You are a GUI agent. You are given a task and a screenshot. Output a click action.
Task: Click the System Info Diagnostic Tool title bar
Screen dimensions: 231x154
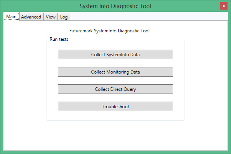click(x=115, y=6)
